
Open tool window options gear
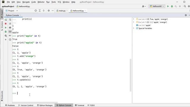click(186, 15)
